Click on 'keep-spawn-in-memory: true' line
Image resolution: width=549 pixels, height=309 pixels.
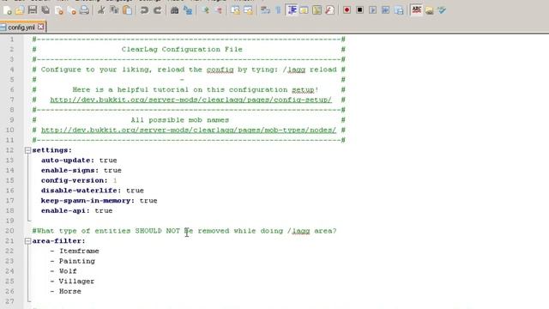(100, 201)
